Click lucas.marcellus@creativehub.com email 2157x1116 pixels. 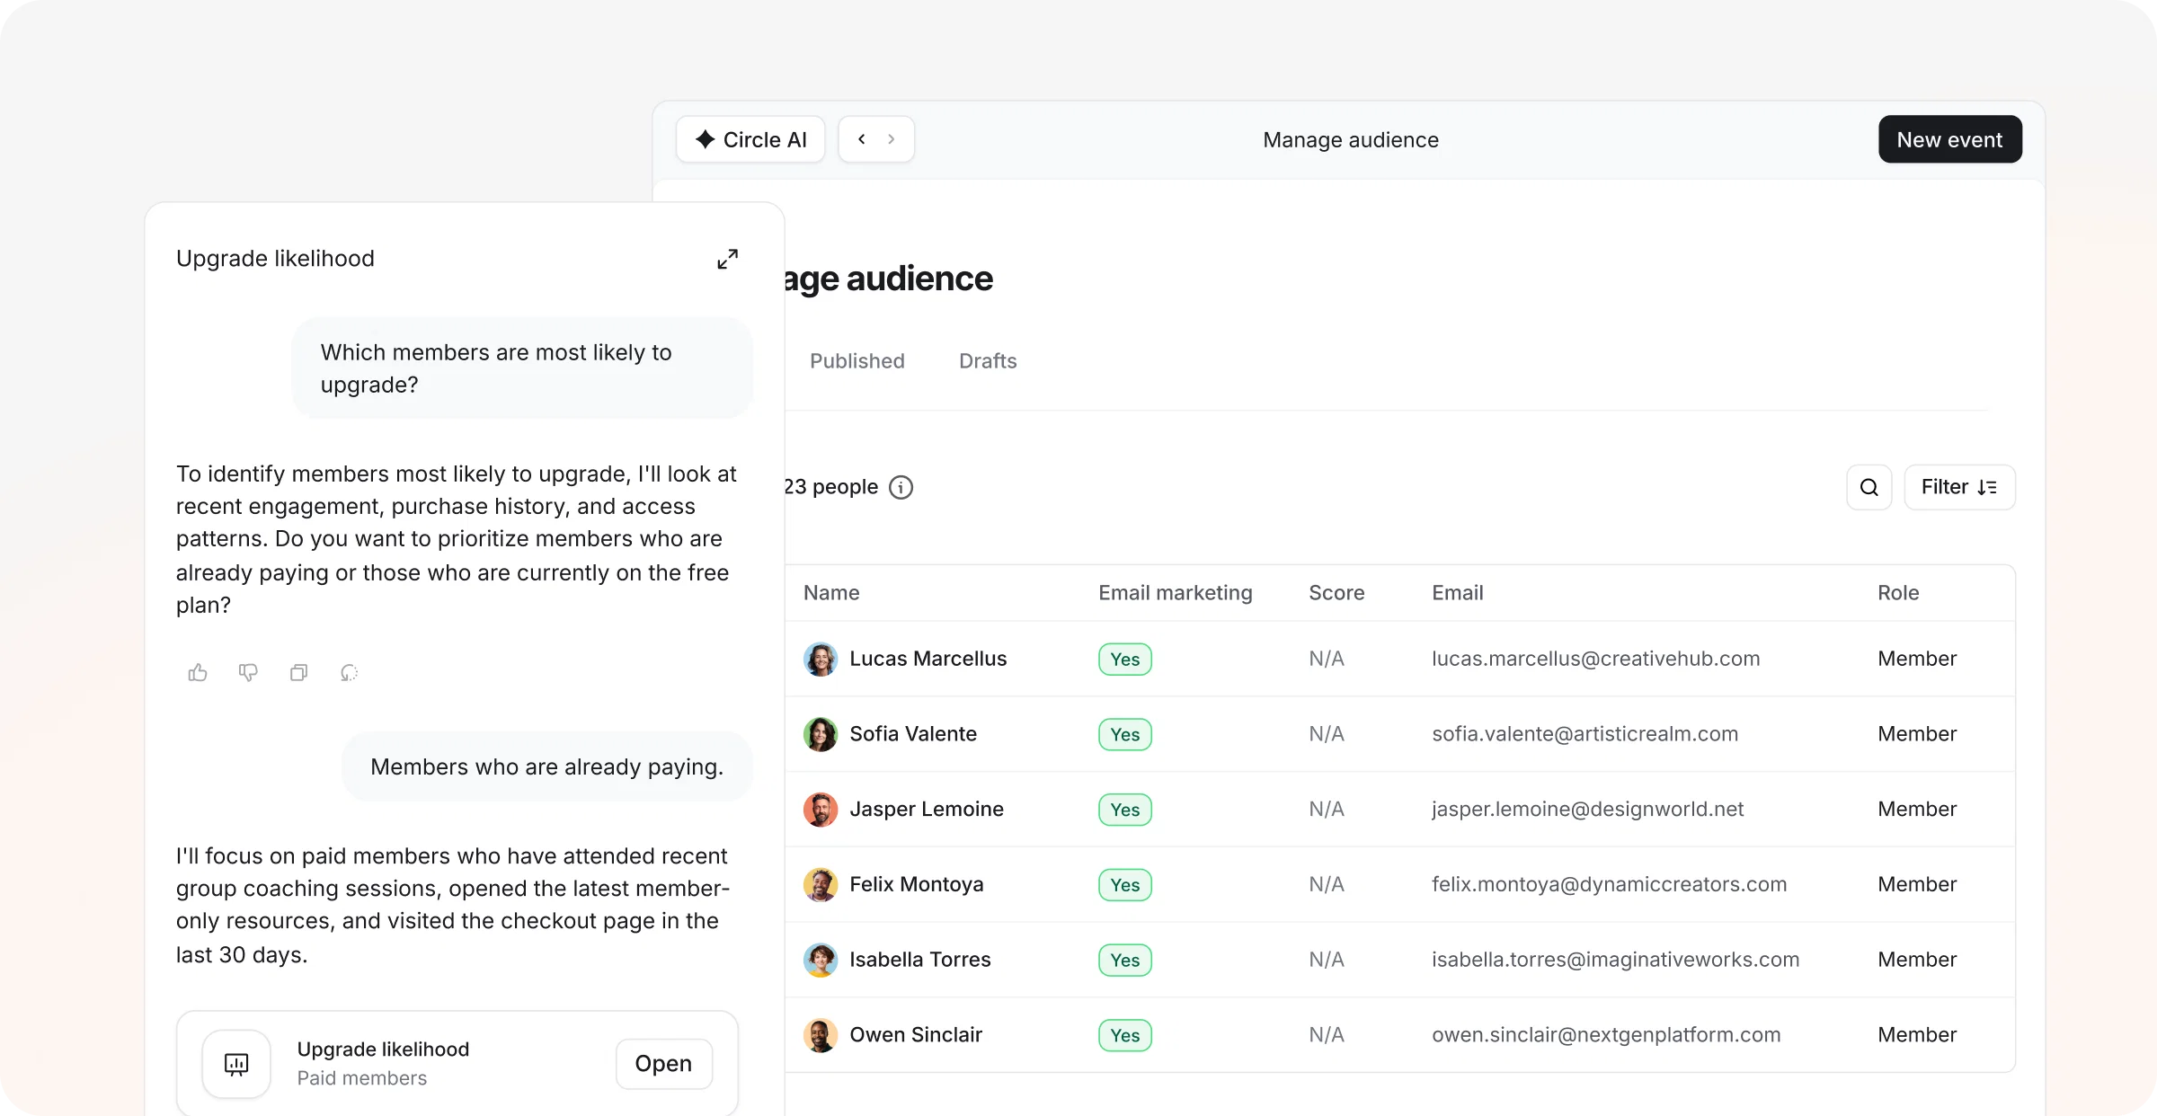pos(1595,659)
